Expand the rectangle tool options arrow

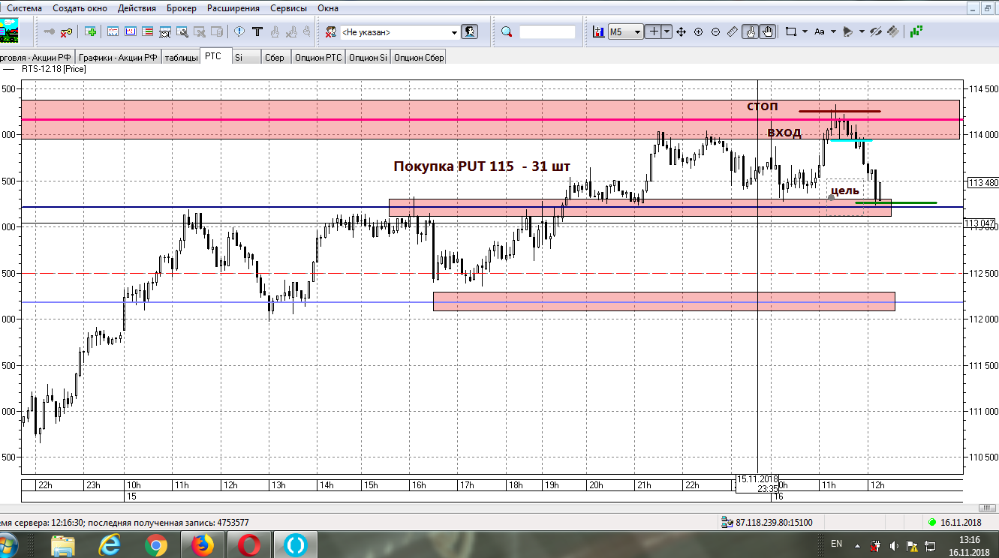point(805,32)
